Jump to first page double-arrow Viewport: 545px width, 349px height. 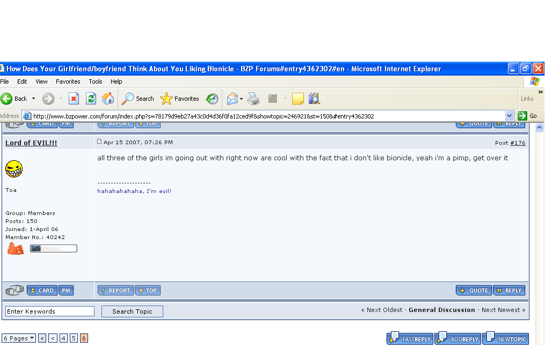coord(42,338)
